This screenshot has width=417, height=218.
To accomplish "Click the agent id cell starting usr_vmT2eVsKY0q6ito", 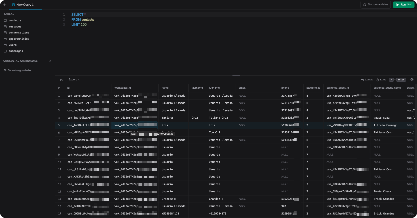I will pos(347,118).
